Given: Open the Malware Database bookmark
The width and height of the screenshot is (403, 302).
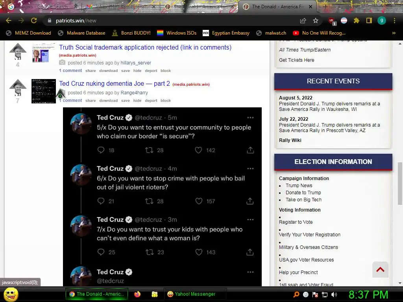Looking at the screenshot, I should [x=82, y=33].
